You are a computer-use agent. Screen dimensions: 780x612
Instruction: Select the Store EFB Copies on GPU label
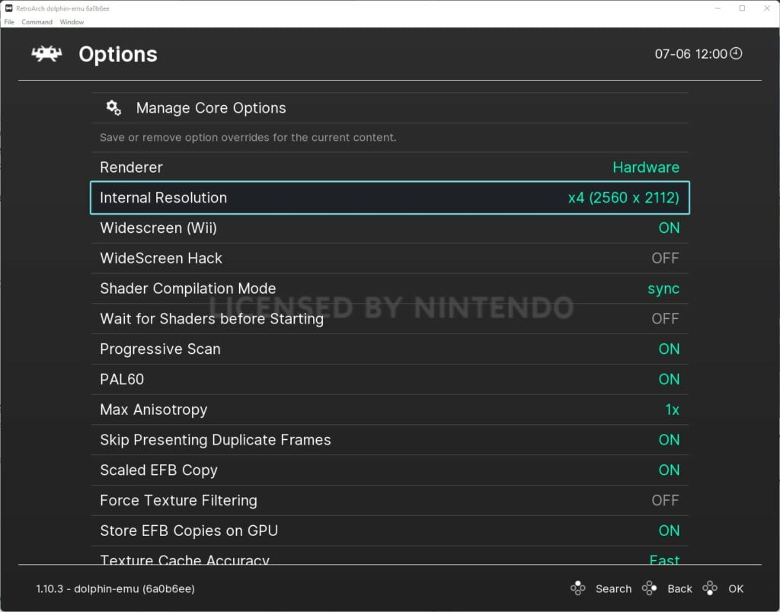(189, 531)
